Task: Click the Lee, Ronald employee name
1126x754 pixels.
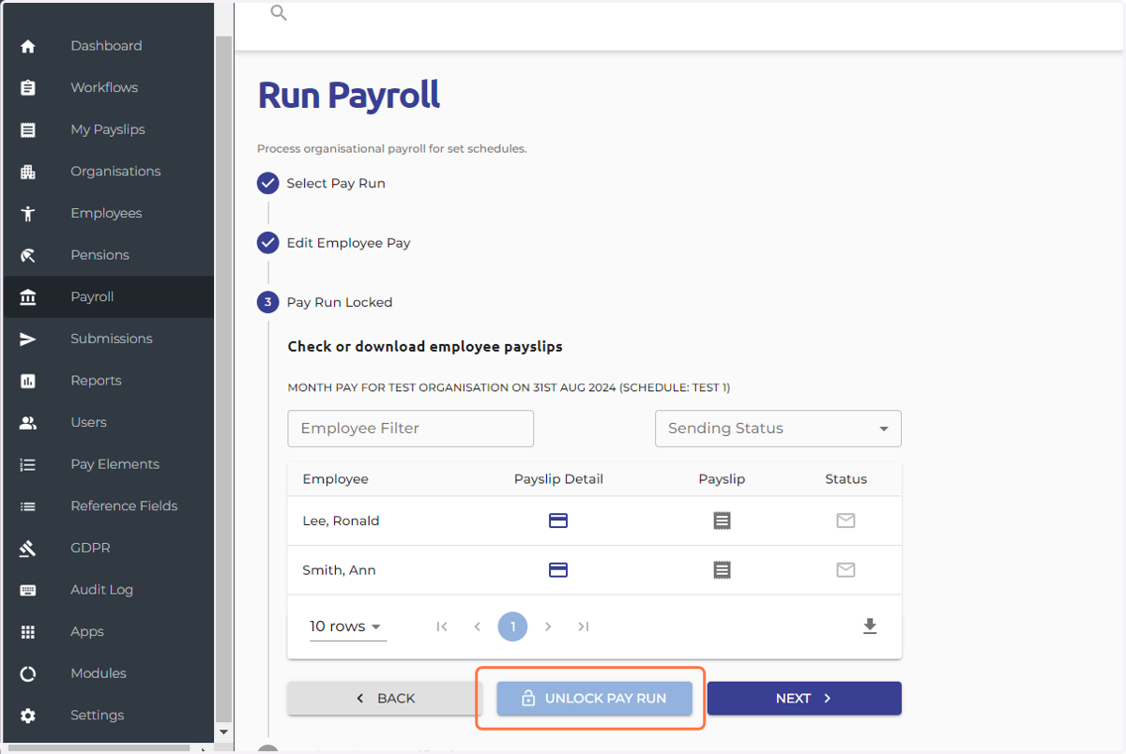Action: [x=341, y=520]
